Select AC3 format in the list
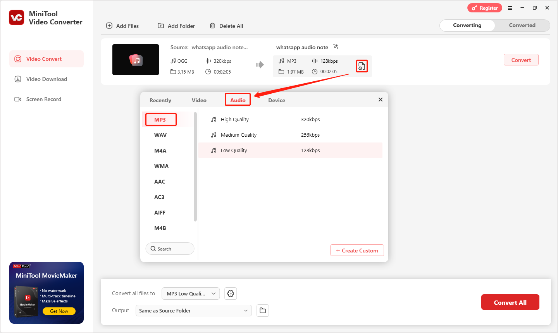The image size is (558, 333). (159, 197)
